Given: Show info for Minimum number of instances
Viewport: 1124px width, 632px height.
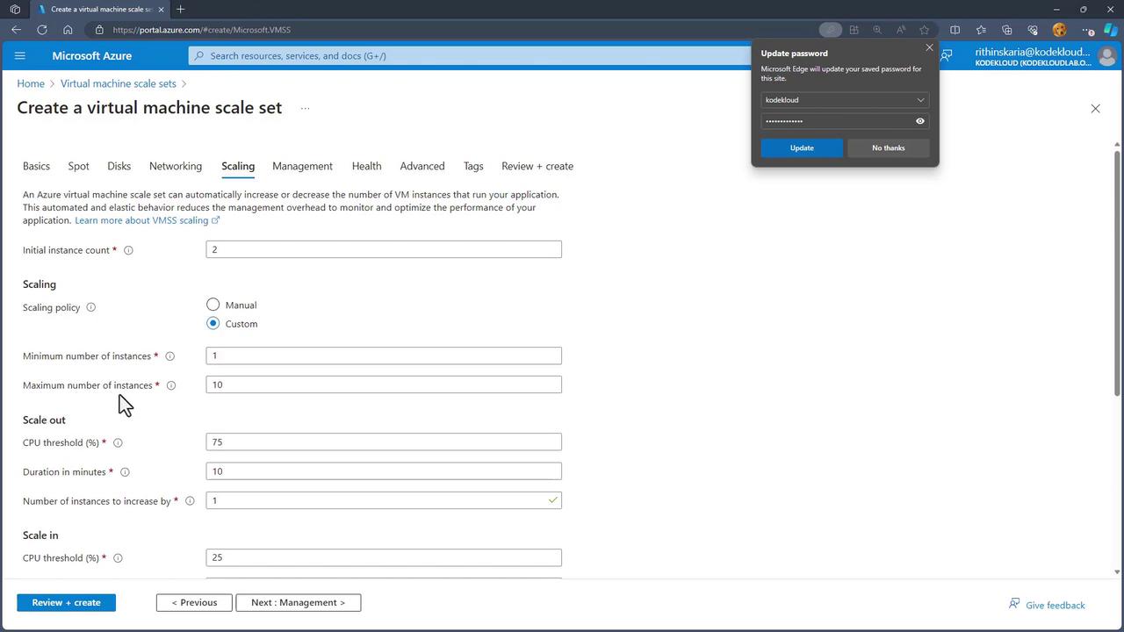Looking at the screenshot, I should [x=170, y=356].
